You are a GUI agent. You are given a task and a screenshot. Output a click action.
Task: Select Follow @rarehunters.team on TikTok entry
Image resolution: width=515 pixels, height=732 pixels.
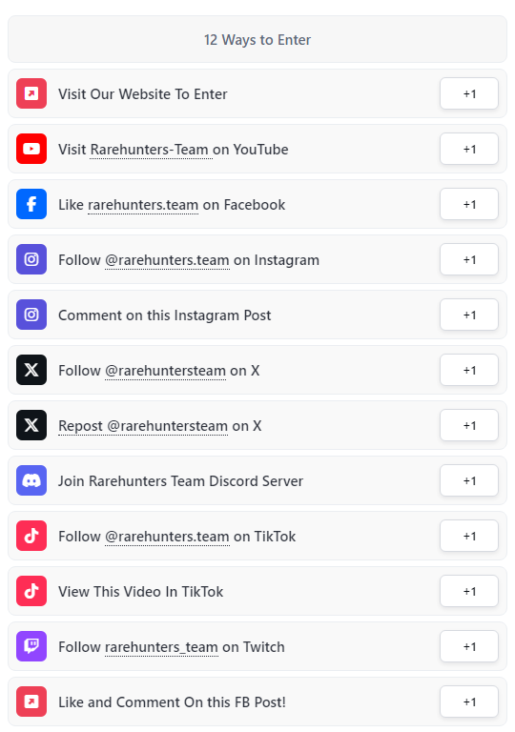(257, 536)
